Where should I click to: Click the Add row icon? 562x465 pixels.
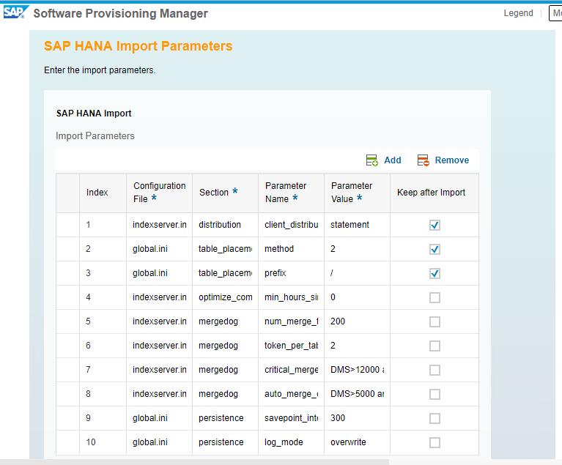(x=371, y=160)
